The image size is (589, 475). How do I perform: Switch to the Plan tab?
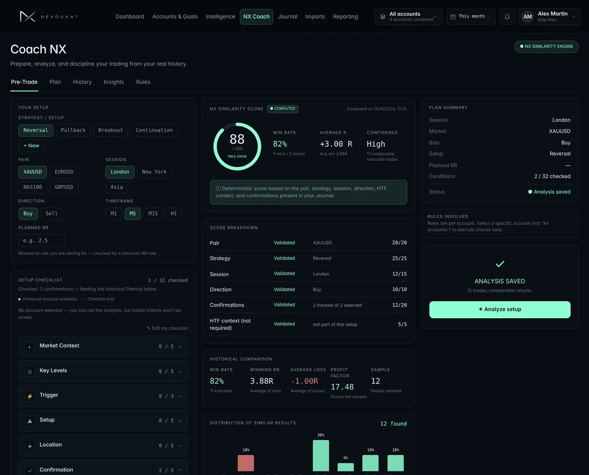[55, 82]
